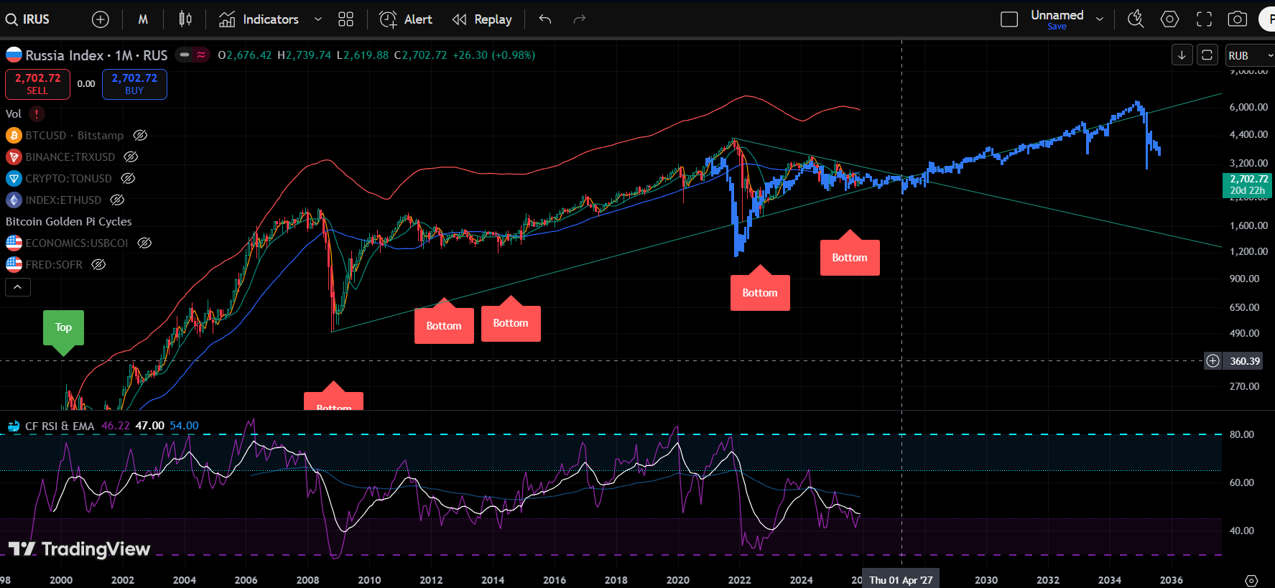
Task: Click the Save link under Unnamed layout
Action: [1057, 27]
